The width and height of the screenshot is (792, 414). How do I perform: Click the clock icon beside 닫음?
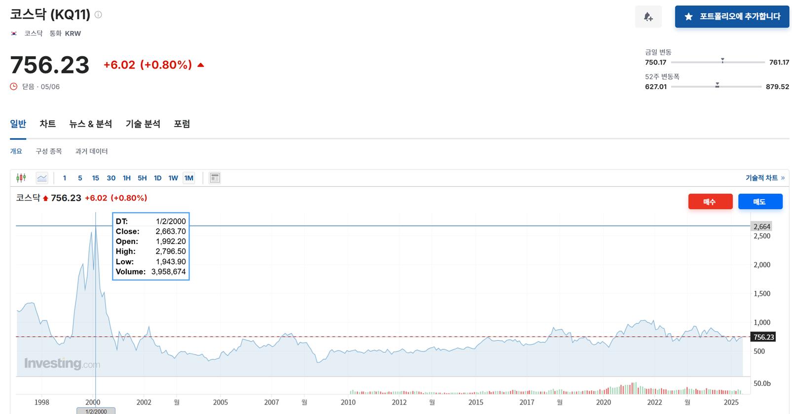[x=14, y=86]
